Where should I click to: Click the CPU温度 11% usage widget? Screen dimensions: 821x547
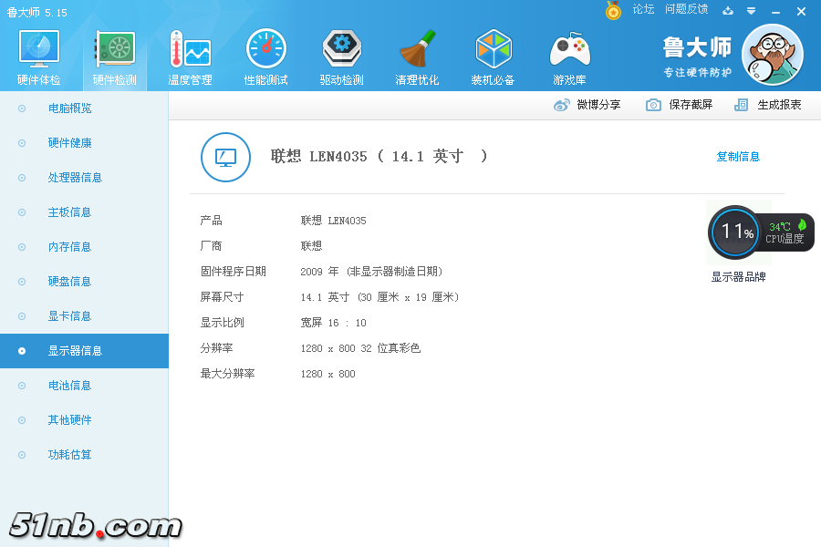[x=735, y=232]
